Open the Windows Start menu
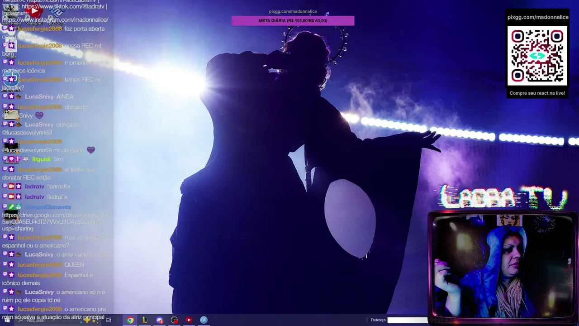This screenshot has height=326, width=579. [x=6, y=320]
